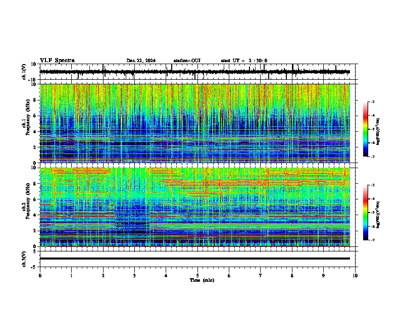This screenshot has width=400, height=309.
Task: Click the "-3" tick on the ch.2 colorbar
Action: (372, 185)
